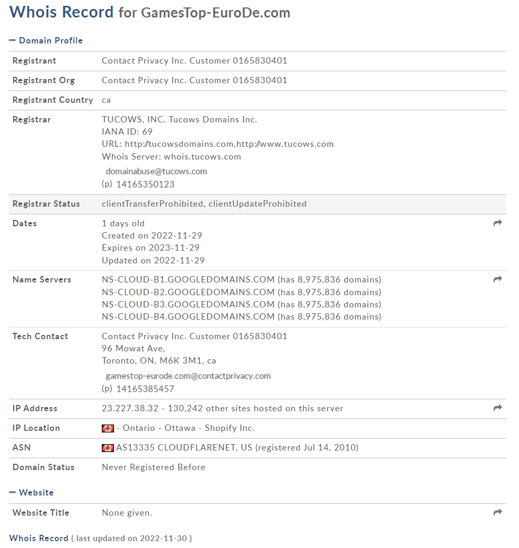519x548 pixels.
Task: Open the share arrow in the Dates row
Action: (x=497, y=223)
